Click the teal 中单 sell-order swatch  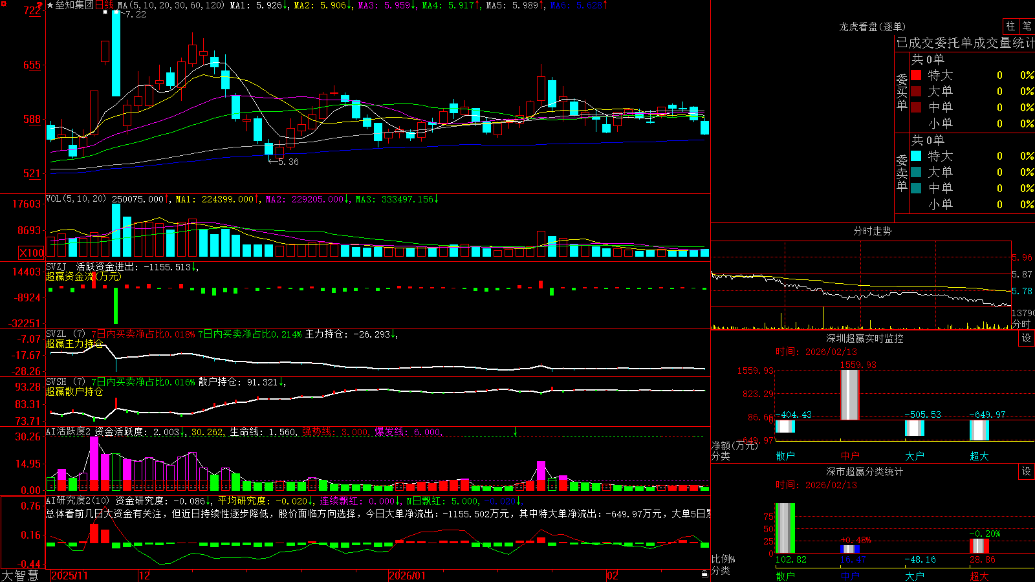pyautogui.click(x=916, y=188)
